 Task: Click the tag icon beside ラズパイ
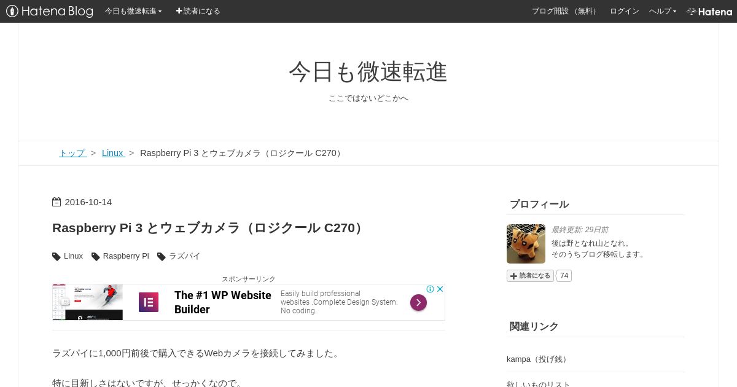tap(162, 256)
